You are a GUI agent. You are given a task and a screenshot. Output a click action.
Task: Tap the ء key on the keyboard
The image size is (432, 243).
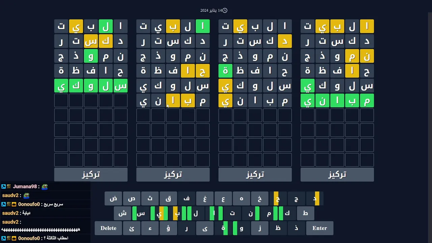(x=150, y=228)
